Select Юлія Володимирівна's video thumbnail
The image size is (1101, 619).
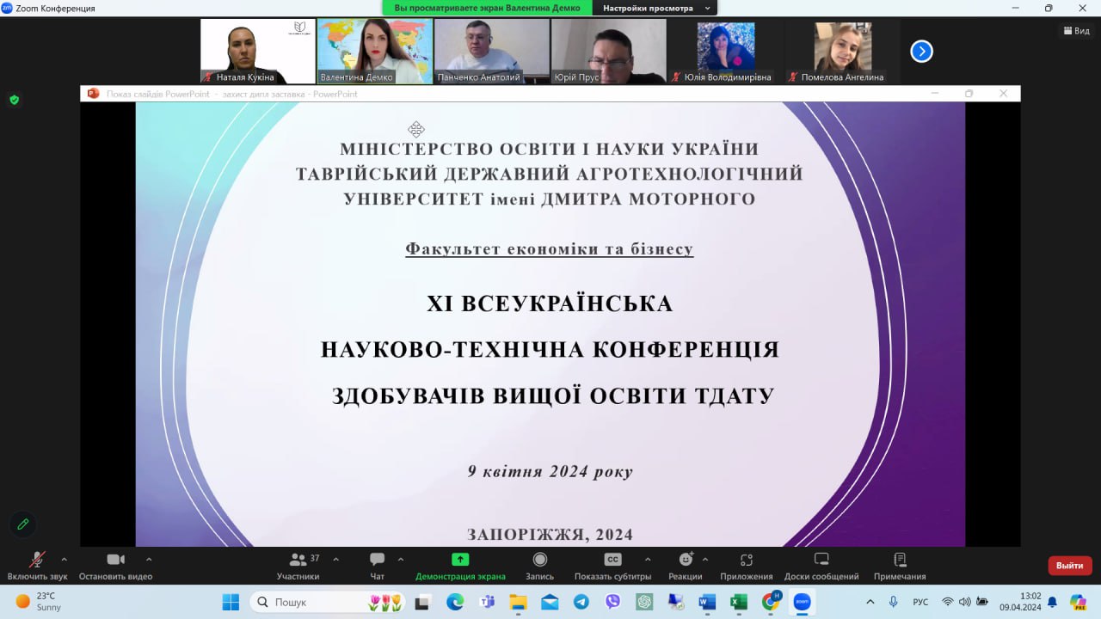tap(726, 52)
